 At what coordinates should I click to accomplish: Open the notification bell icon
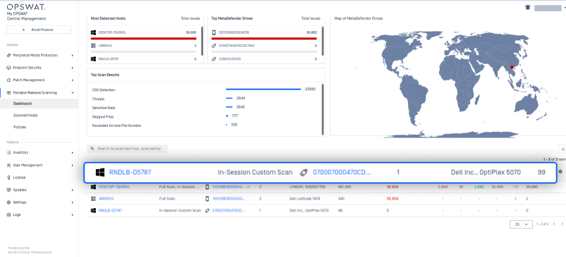tap(528, 7)
